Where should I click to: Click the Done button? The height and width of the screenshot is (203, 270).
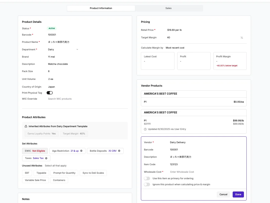238,194
